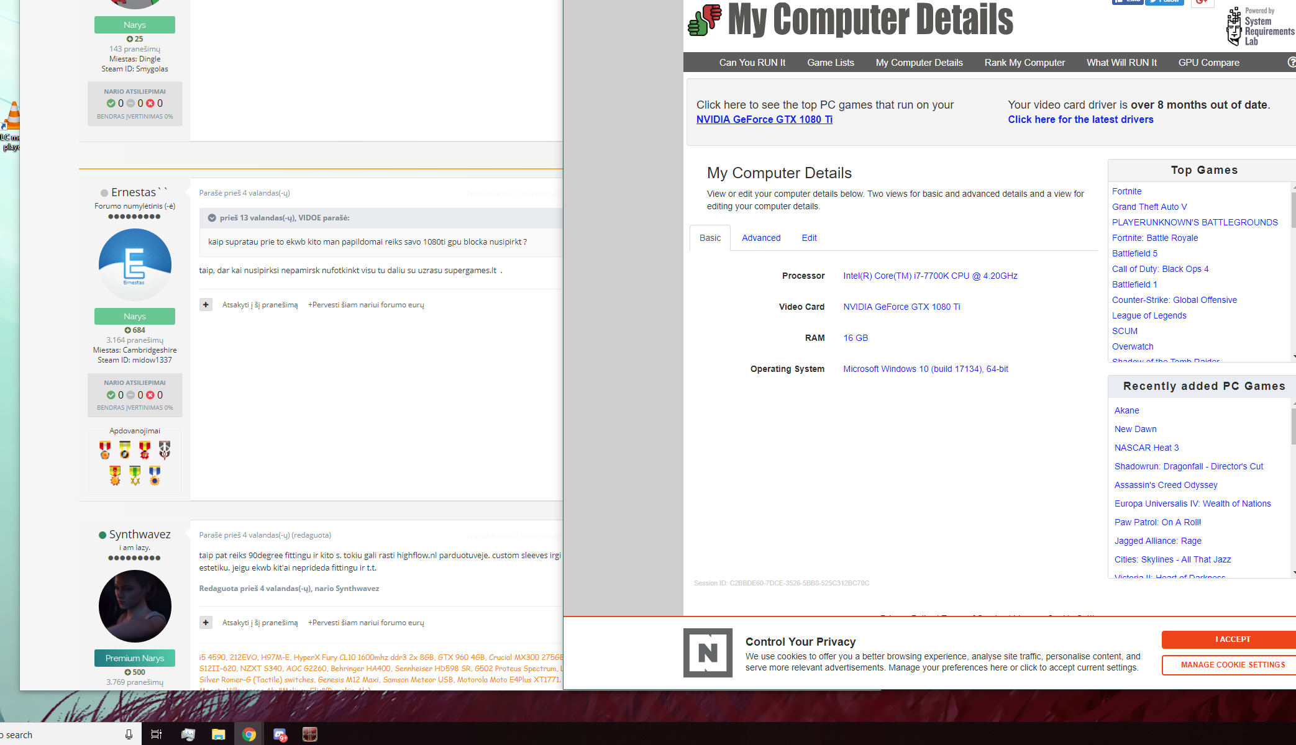Open Discord from the taskbar
This screenshot has width=1296, height=745.
point(280,734)
